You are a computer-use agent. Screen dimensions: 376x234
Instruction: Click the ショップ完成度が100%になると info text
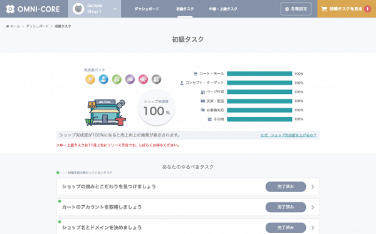120,135
